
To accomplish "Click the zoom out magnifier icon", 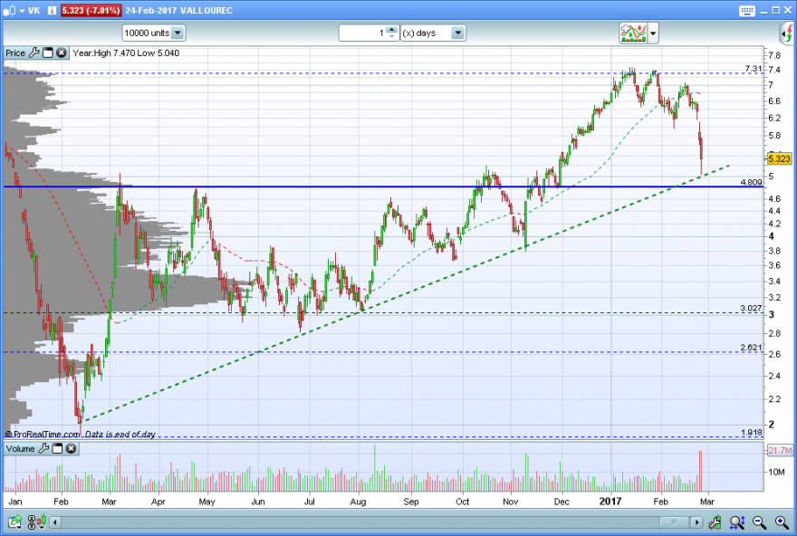I will [759, 522].
